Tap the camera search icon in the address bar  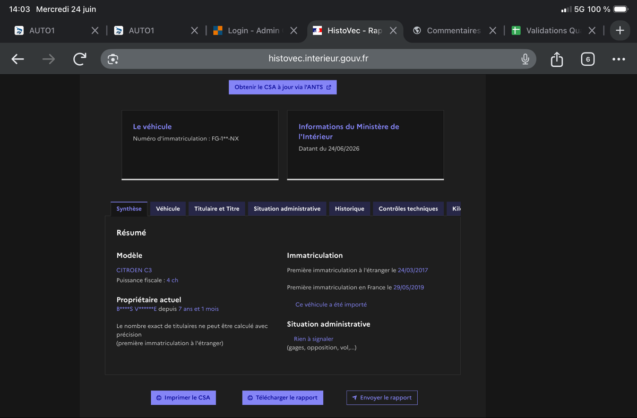tap(113, 59)
